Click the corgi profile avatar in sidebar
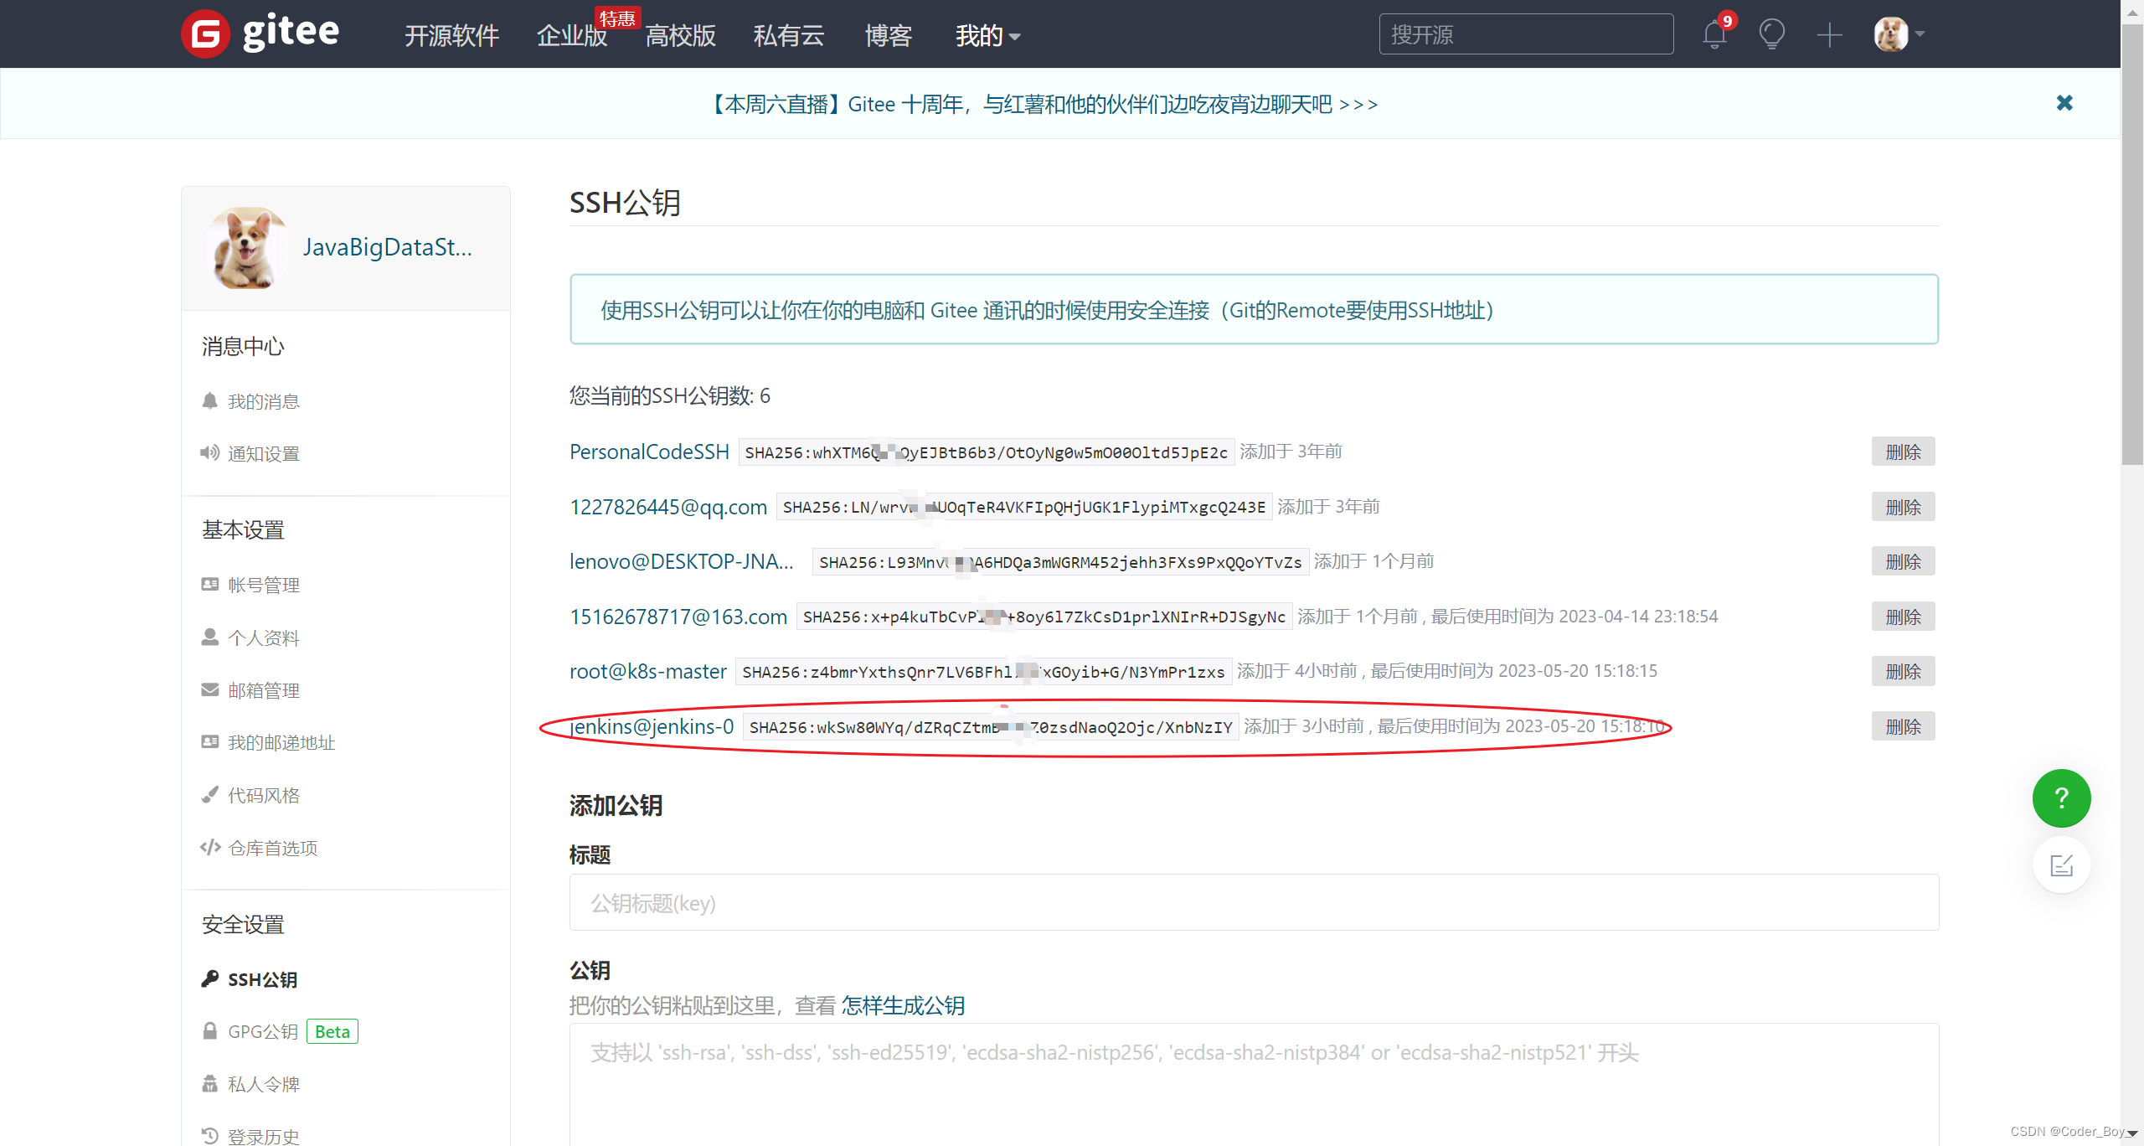 [x=245, y=248]
